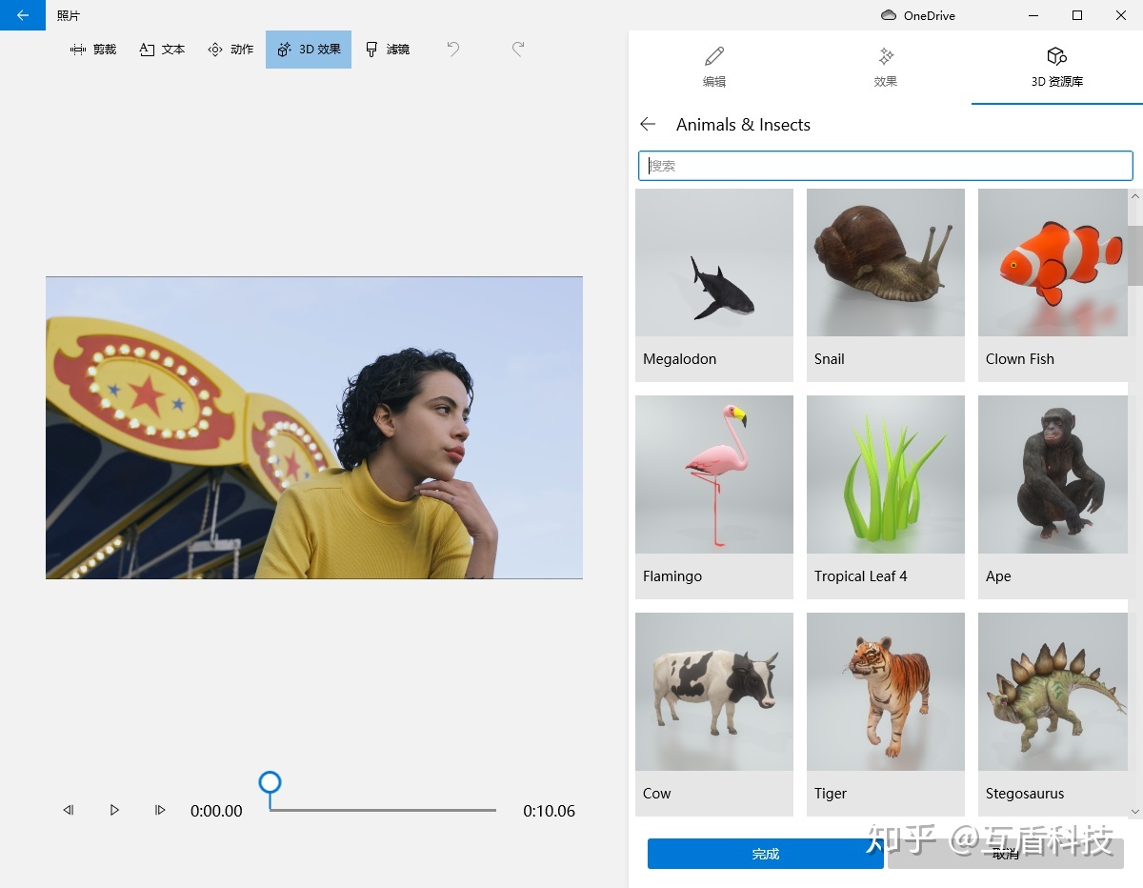The height and width of the screenshot is (888, 1143).
Task: Maximize the Photos window
Action: (1077, 15)
